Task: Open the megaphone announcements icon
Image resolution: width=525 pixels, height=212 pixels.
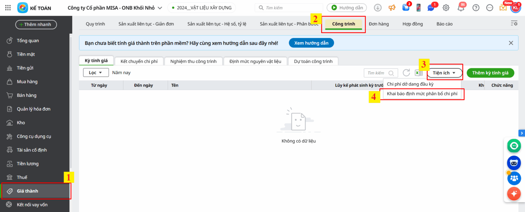Action: [392, 8]
